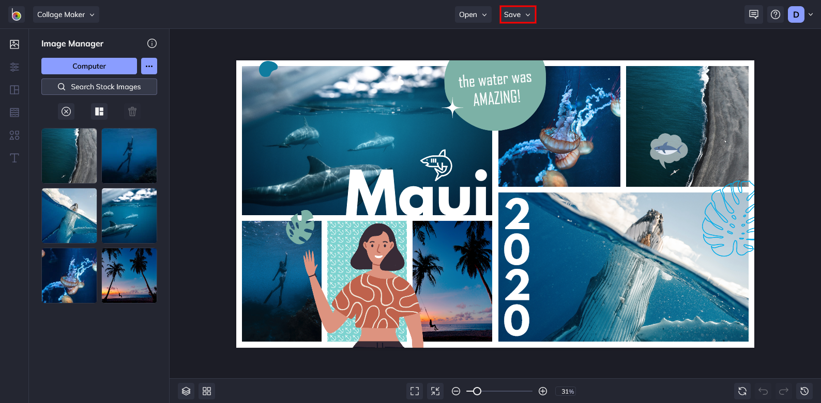Screen dimensions: 821x403
Task: Click Search Stock Images button
Action: point(99,87)
